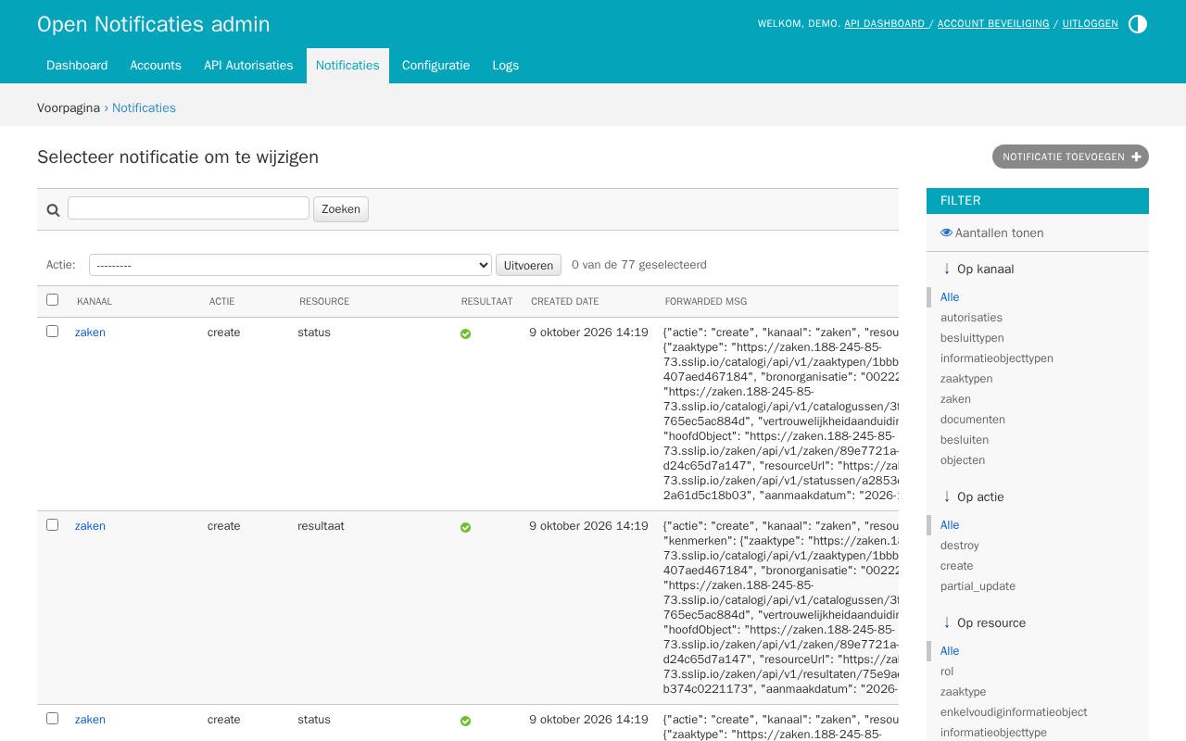This screenshot has height=741, width=1186.
Task: Filter resource by enkelvoudiginformatieobject
Action: click(x=1014, y=712)
